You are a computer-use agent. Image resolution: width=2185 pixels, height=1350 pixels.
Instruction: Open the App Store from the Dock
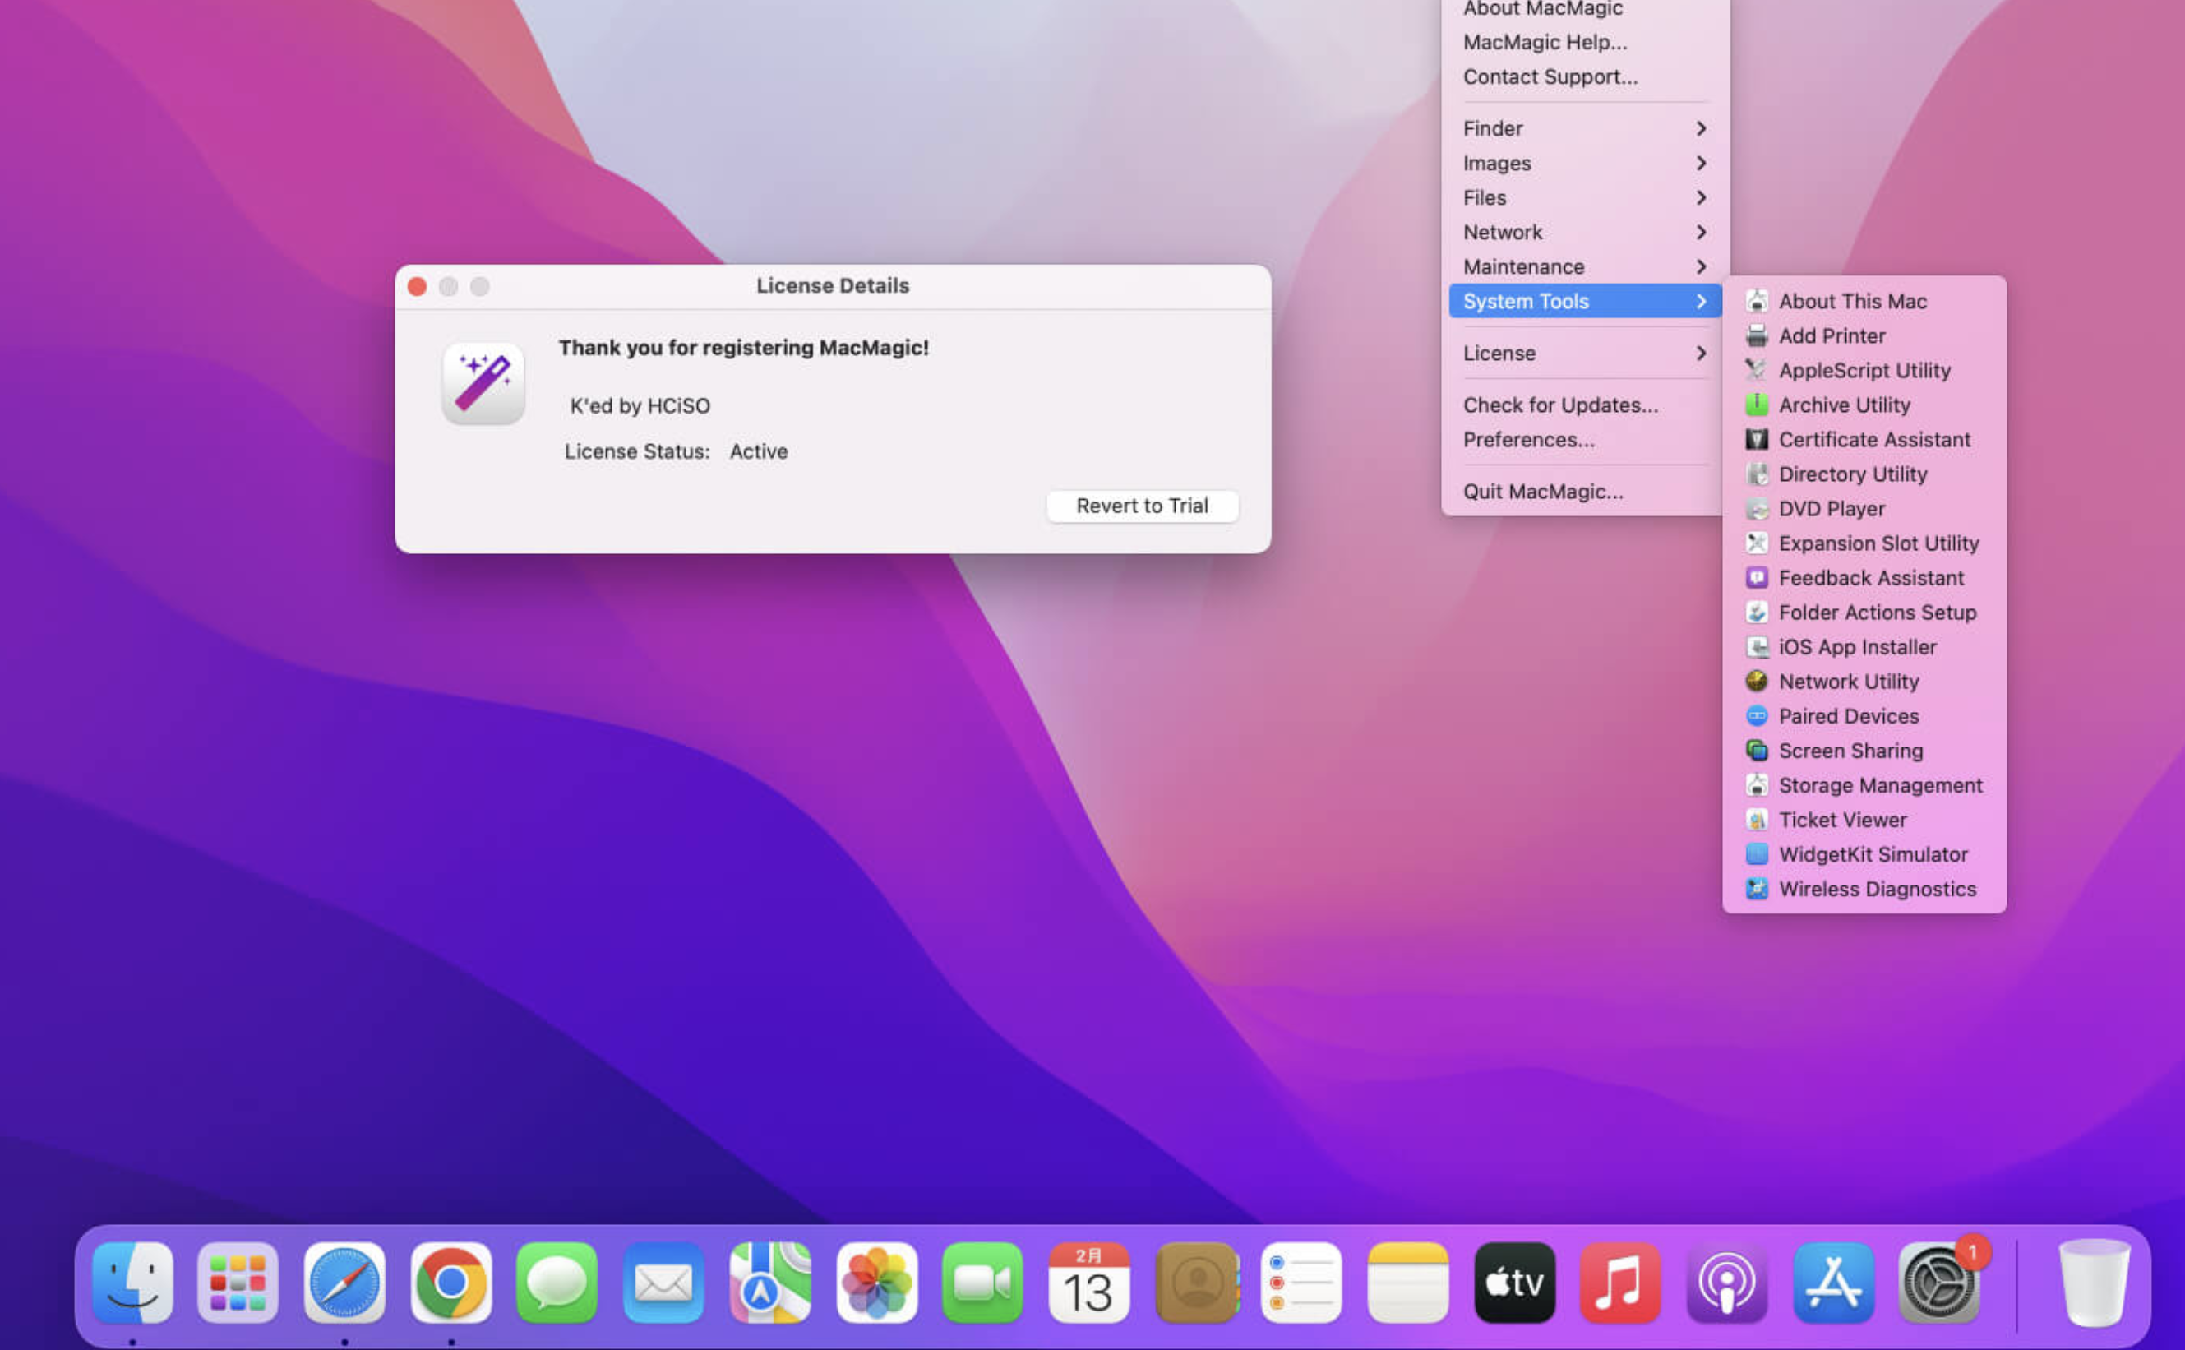pos(1835,1283)
